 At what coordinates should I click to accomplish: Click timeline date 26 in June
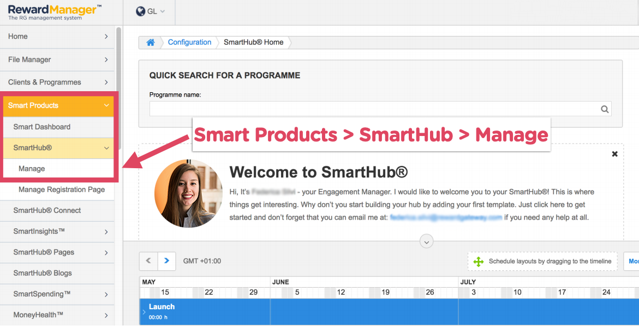point(430,293)
